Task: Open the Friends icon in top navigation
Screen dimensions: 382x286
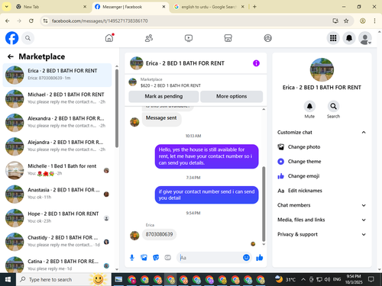Action: pyautogui.click(x=149, y=38)
